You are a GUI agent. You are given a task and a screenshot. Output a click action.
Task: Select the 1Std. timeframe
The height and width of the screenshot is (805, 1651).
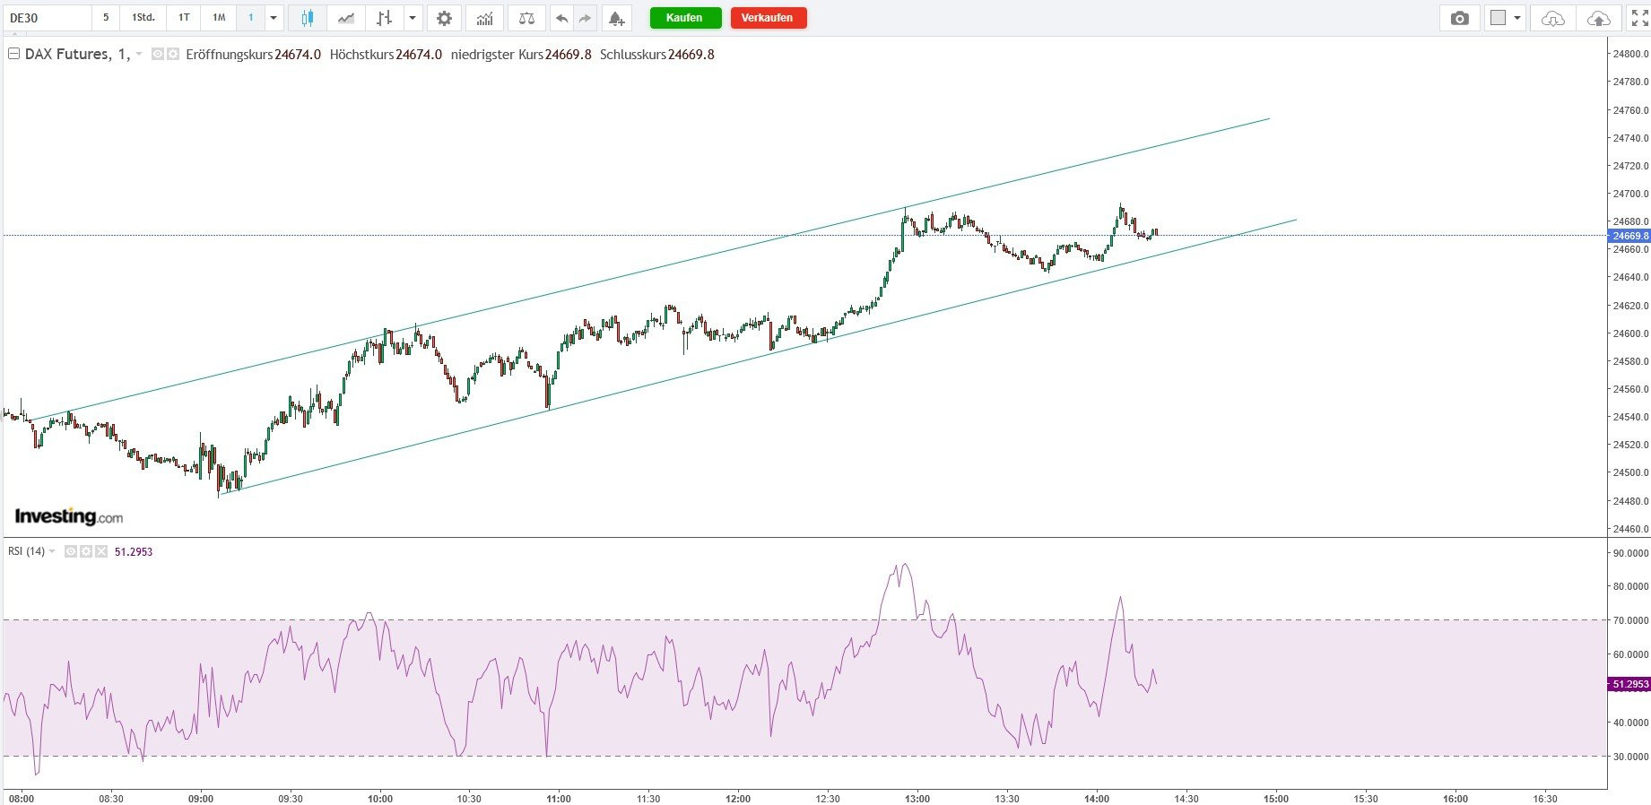click(x=143, y=18)
